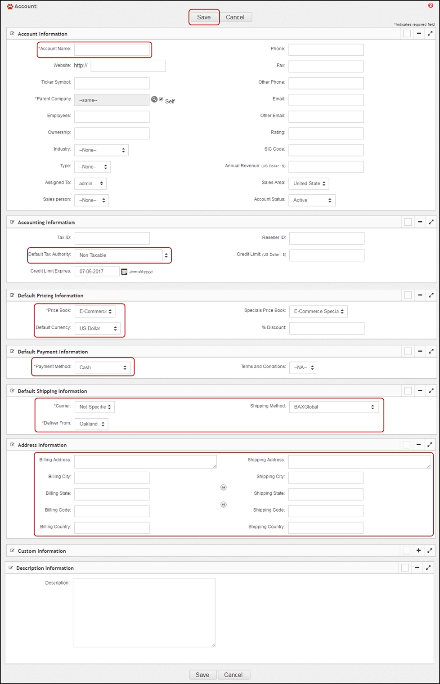This screenshot has width=440, height=684.
Task: Copy shipping address to billing using left arrow icon
Action: tap(224, 505)
